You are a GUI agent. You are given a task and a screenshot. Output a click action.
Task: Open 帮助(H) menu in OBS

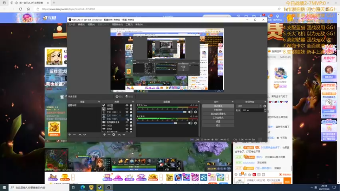click(139, 25)
